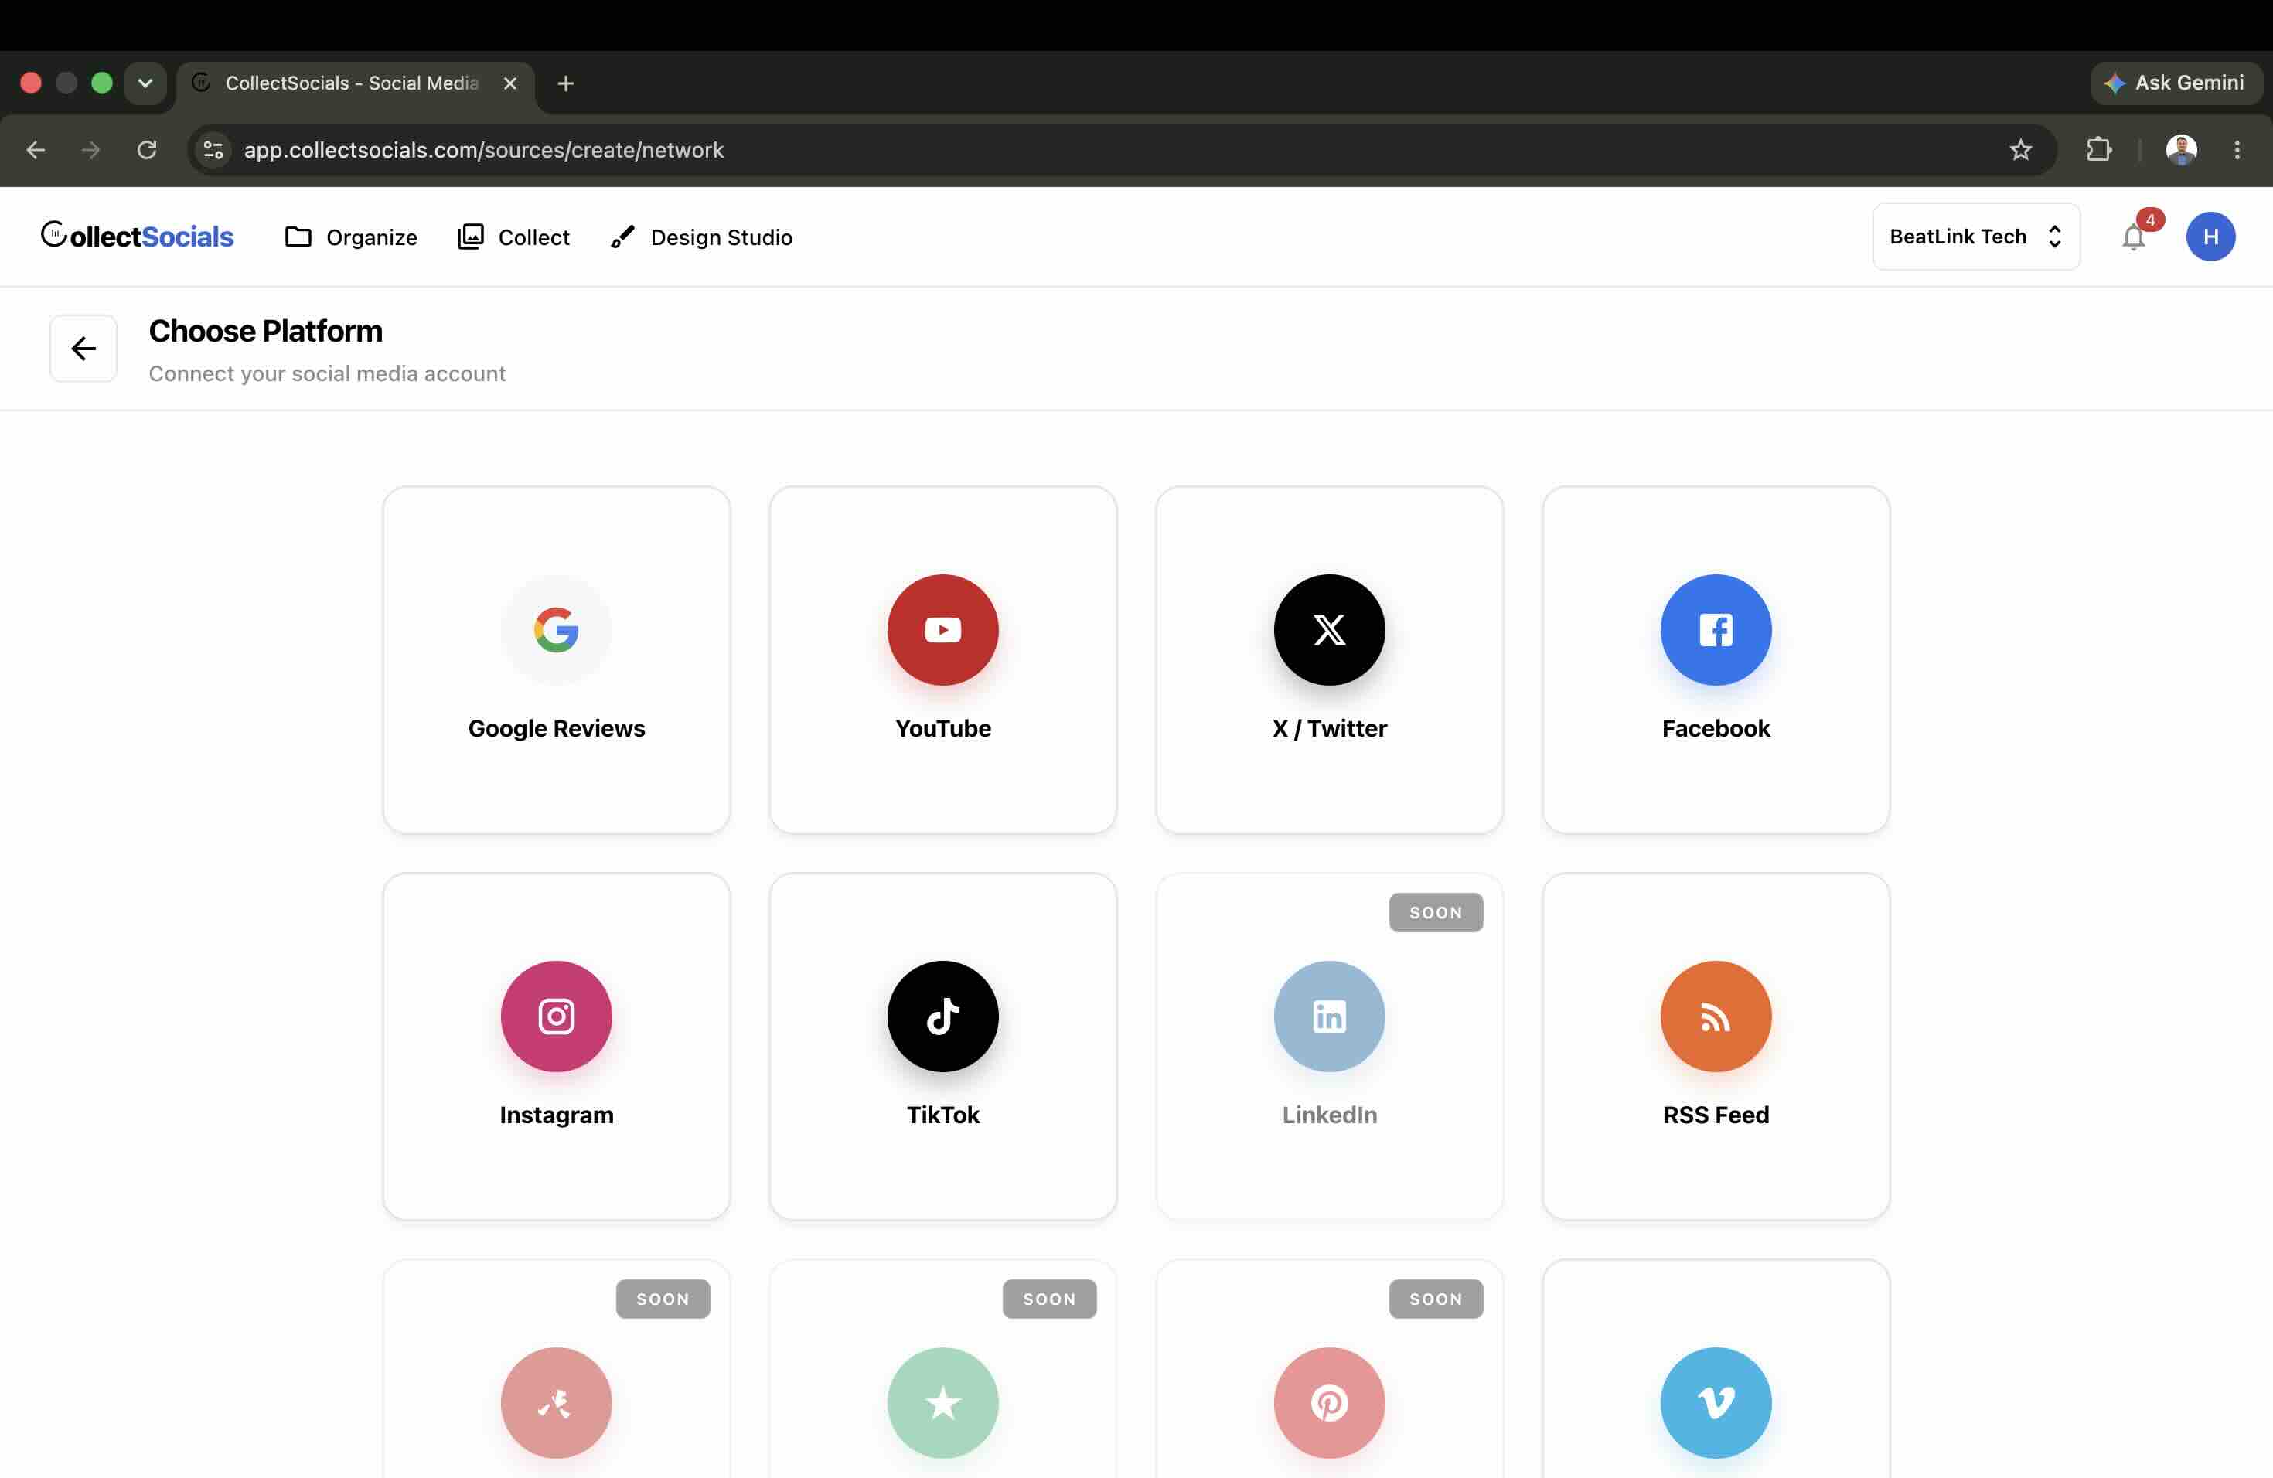Open the Chrome three-dot menu

point(2237,150)
